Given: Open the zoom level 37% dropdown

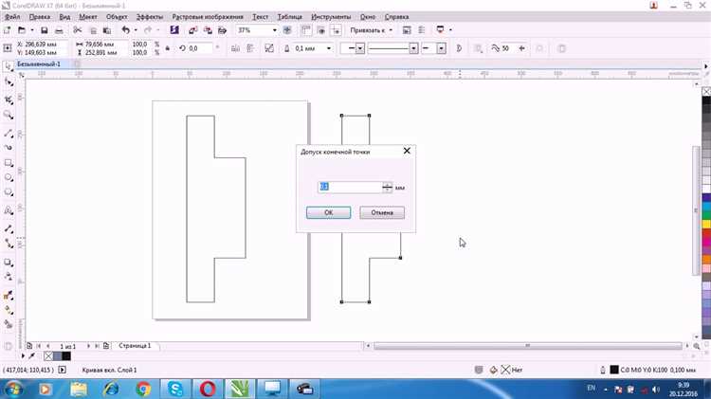Looking at the screenshot, I should [273, 30].
